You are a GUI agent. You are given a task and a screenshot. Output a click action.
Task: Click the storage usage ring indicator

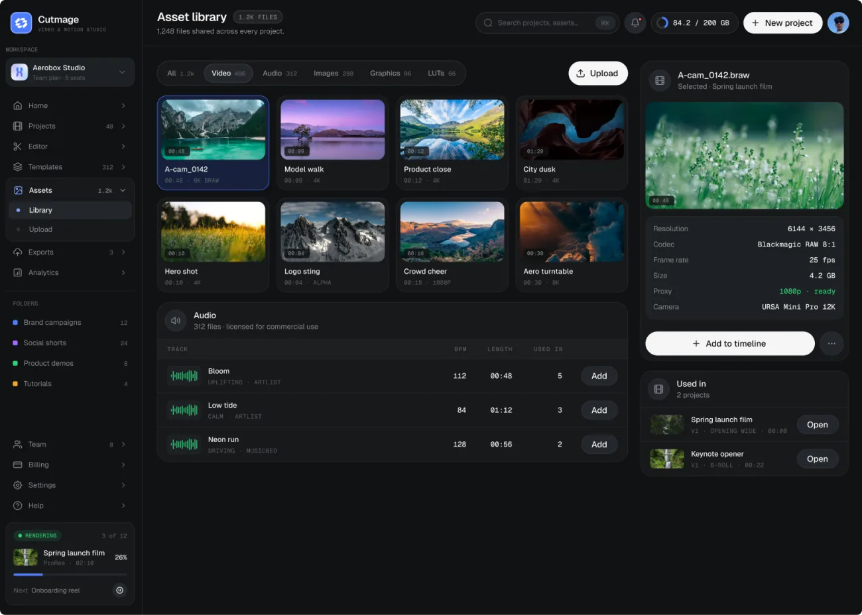(662, 23)
